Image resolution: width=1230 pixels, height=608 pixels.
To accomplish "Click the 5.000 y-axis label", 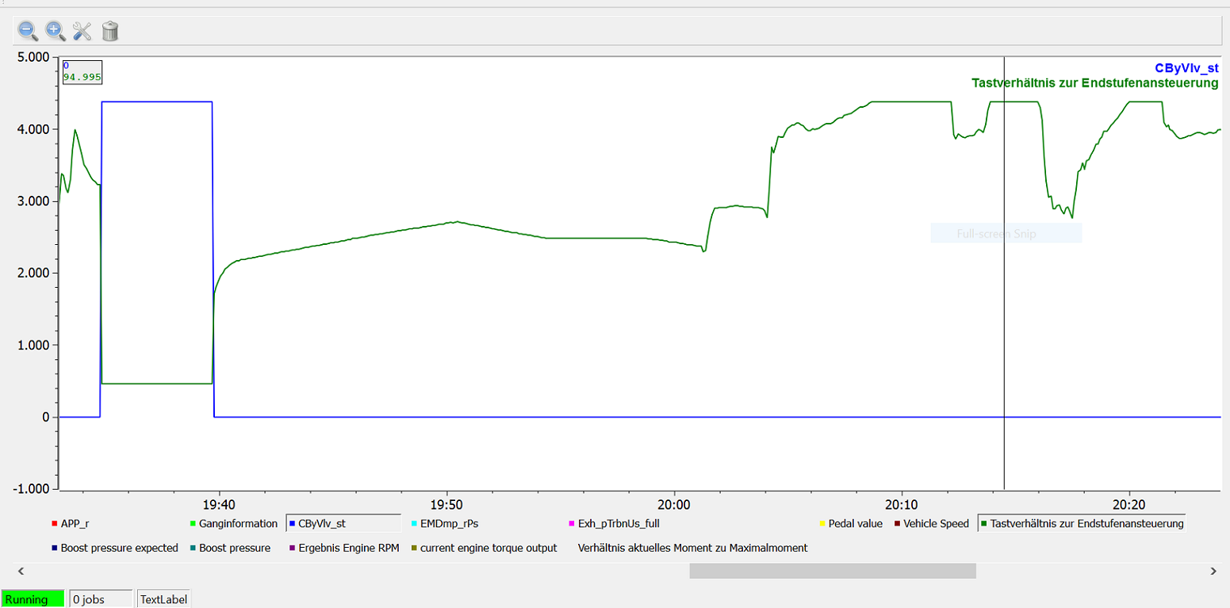I will click(x=33, y=57).
